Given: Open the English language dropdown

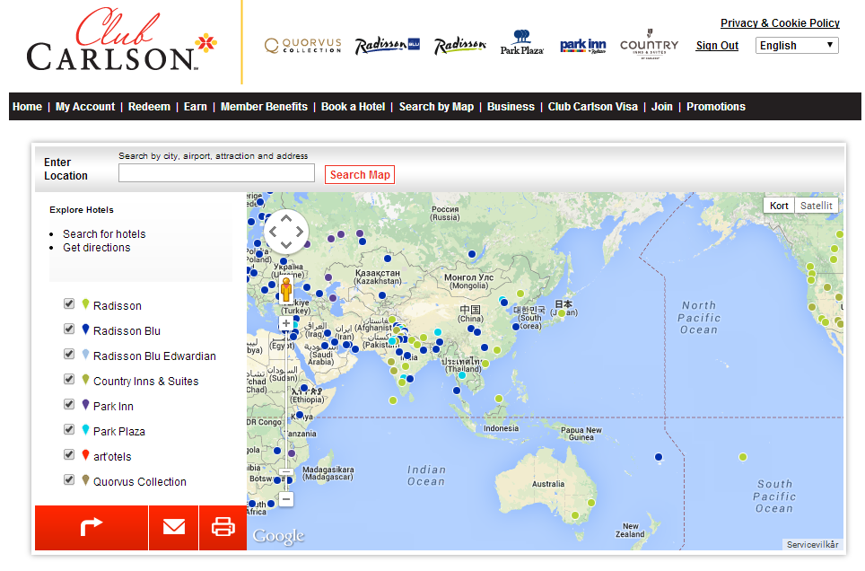Looking at the screenshot, I should [797, 45].
